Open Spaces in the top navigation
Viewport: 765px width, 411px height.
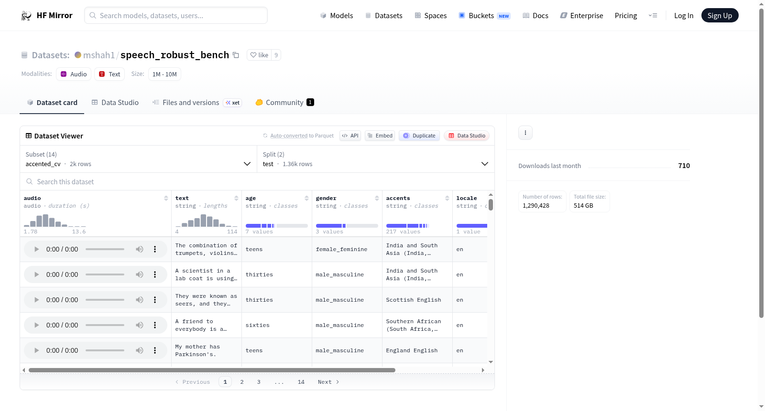pos(430,15)
